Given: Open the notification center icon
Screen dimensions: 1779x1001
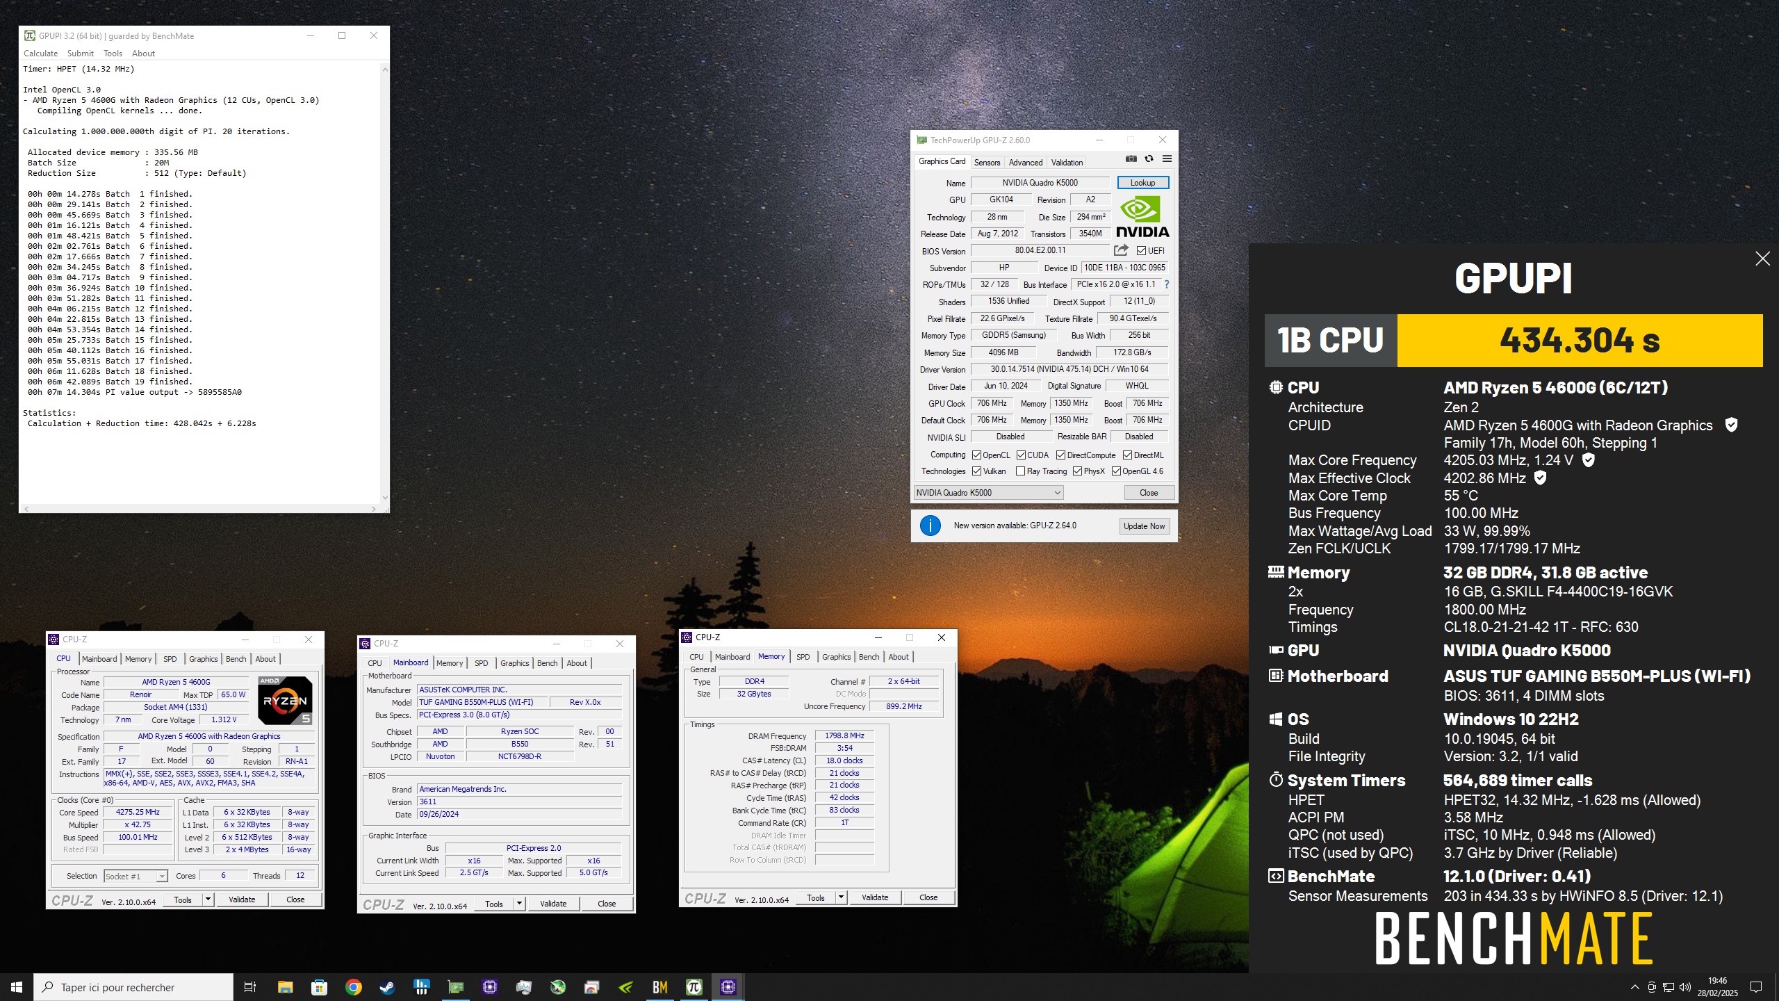Looking at the screenshot, I should click(x=1756, y=987).
